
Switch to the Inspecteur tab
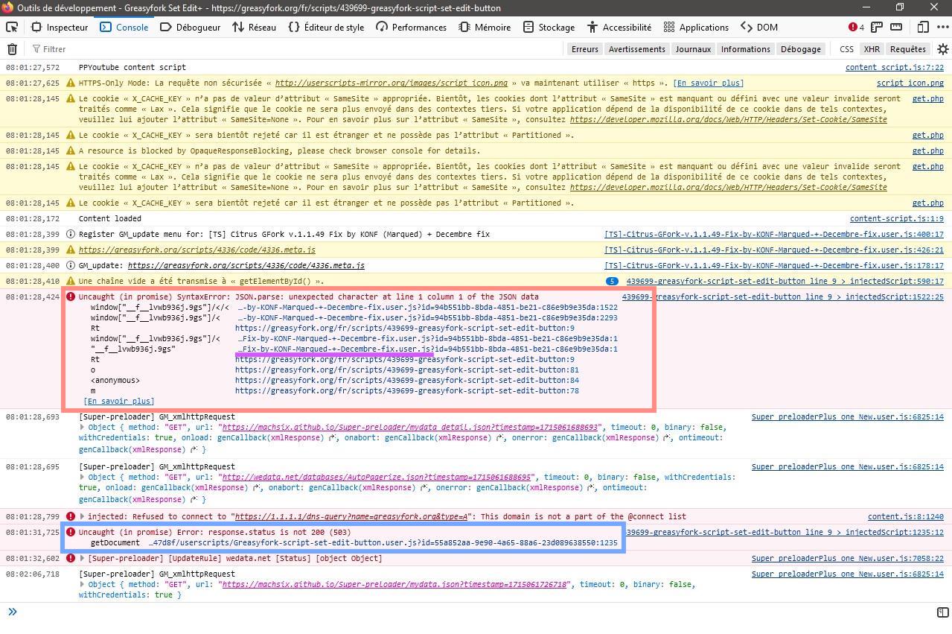[60, 27]
